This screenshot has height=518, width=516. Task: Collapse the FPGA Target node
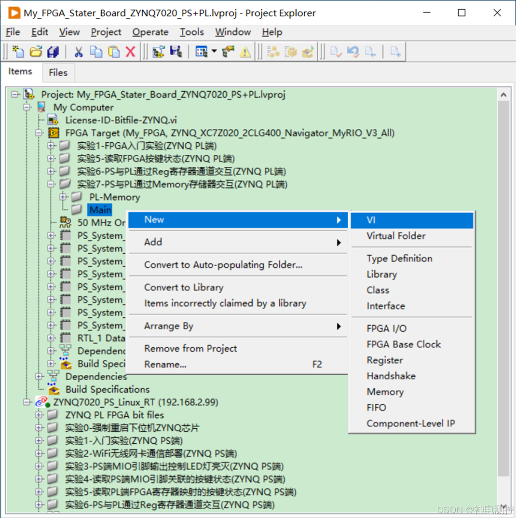39,133
